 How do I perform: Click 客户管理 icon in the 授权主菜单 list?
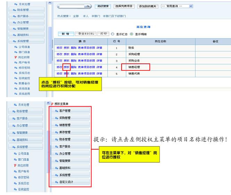tap(56, 111)
